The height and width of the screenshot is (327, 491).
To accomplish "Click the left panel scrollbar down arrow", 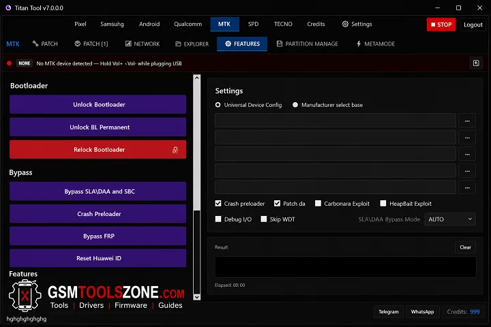I will (196, 297).
